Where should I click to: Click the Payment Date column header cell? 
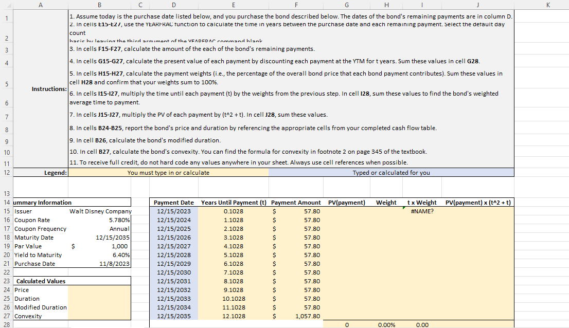coord(173,202)
